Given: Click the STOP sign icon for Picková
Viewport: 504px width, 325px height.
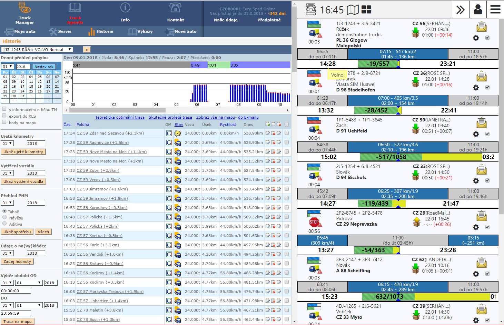Looking at the screenshot, I should [x=314, y=222].
